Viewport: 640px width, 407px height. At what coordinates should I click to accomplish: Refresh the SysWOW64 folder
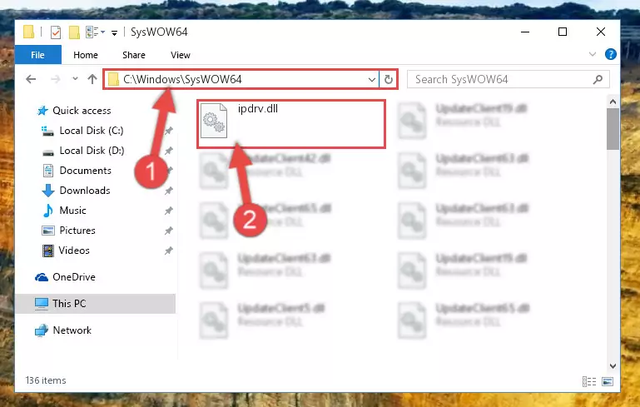click(x=389, y=80)
